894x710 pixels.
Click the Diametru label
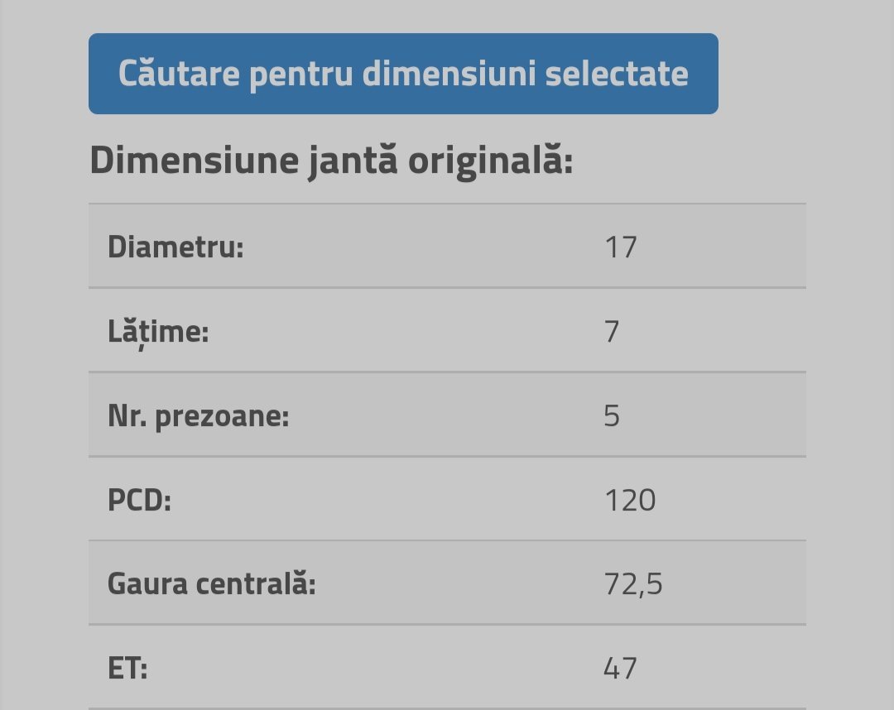(x=175, y=247)
